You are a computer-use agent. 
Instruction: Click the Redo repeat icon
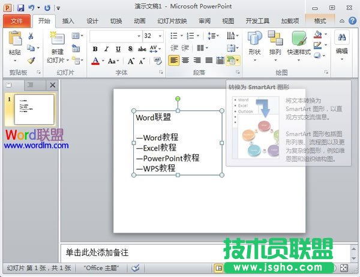pos(47,8)
